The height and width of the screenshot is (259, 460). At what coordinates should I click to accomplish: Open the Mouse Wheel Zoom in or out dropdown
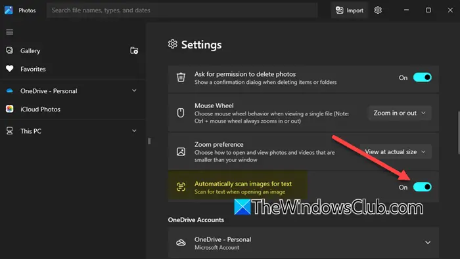coord(400,113)
